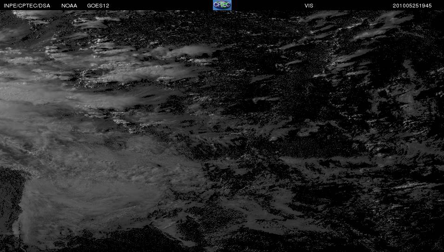The height and width of the screenshot is (252, 444).
Task: Click the NOAA label
Action: click(69, 6)
